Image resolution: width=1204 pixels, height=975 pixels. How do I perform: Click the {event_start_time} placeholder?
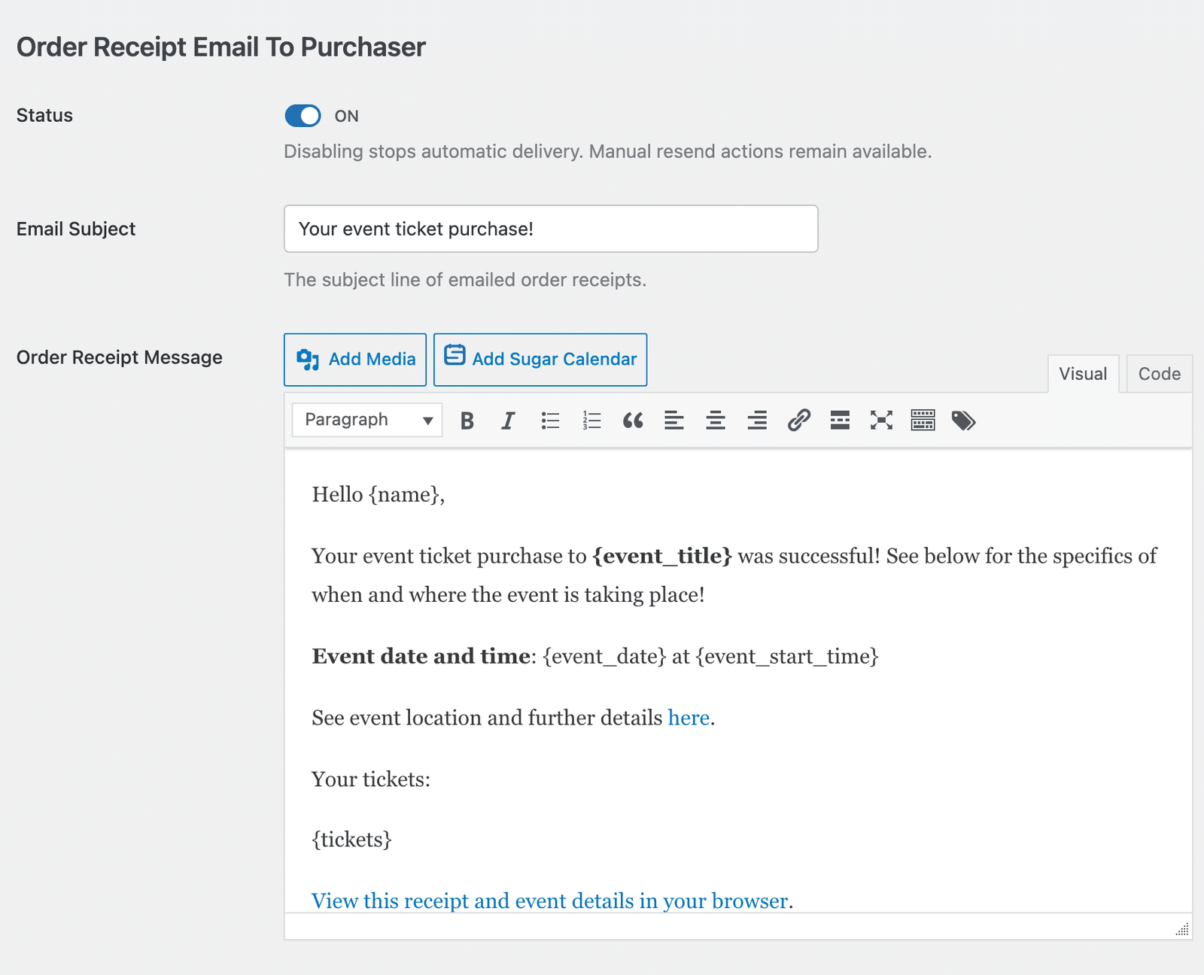coord(787,656)
